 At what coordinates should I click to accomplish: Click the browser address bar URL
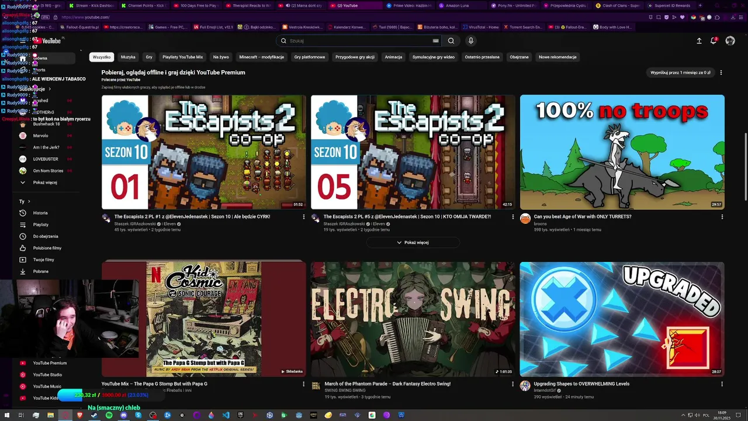coord(85,17)
